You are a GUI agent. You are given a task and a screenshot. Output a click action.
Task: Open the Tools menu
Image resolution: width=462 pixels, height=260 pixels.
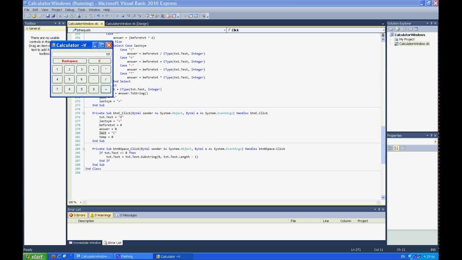pyautogui.click(x=82, y=10)
